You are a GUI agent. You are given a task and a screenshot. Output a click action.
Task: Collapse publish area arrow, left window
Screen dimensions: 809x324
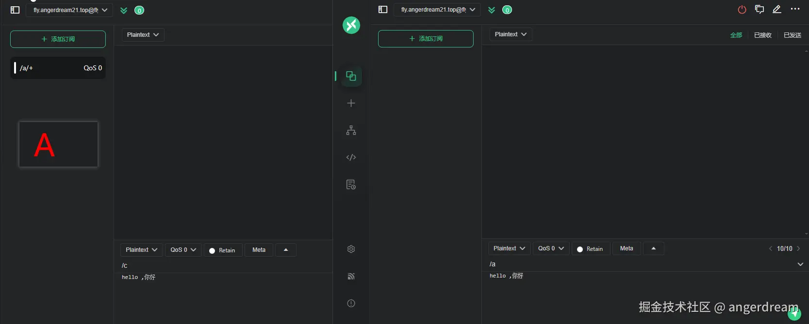point(286,250)
